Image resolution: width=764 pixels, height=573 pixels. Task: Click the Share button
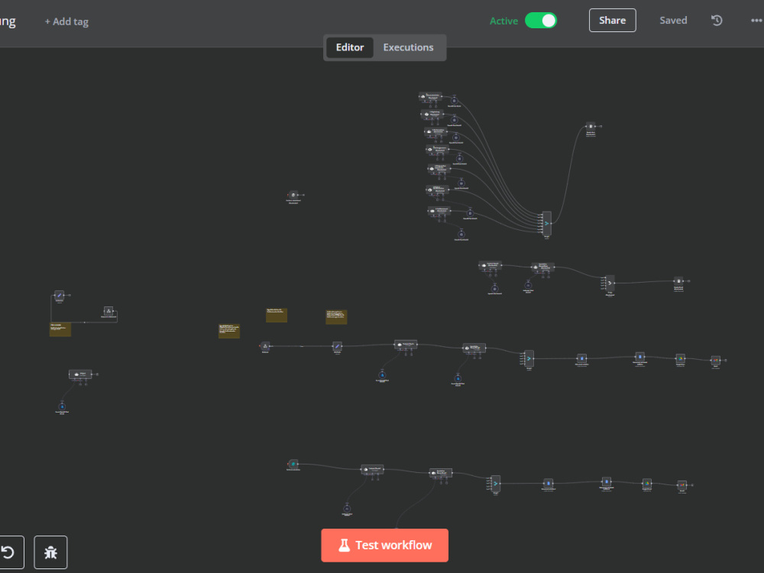pyautogui.click(x=612, y=21)
